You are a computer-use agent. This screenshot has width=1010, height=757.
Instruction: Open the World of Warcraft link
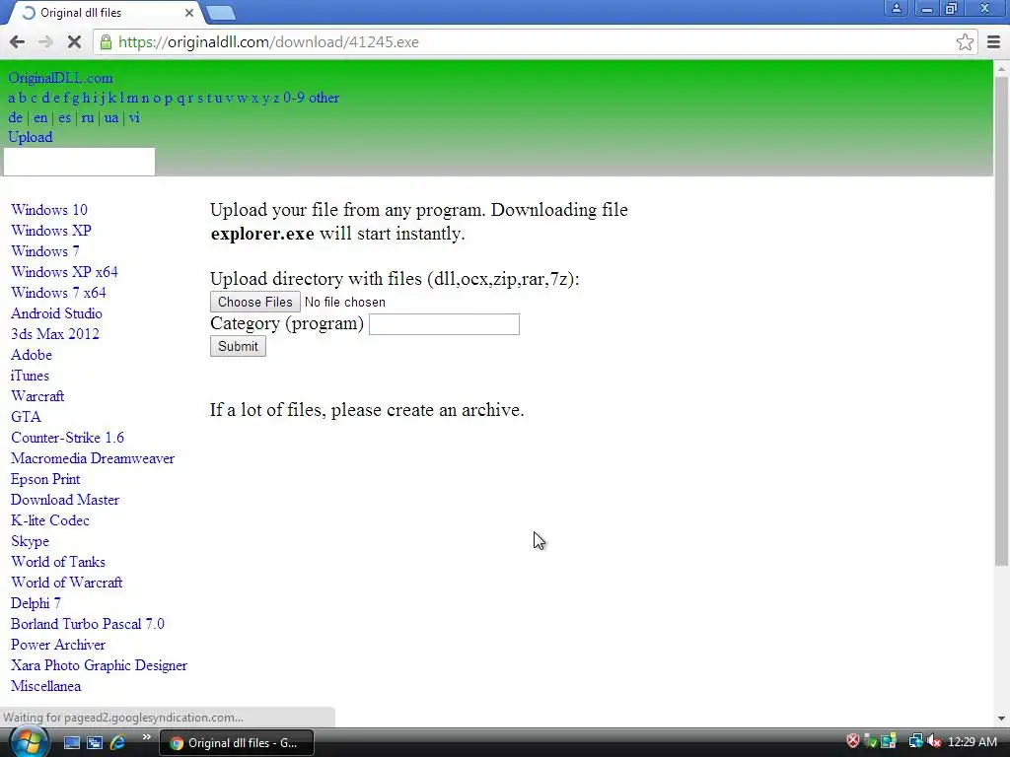pos(67,583)
